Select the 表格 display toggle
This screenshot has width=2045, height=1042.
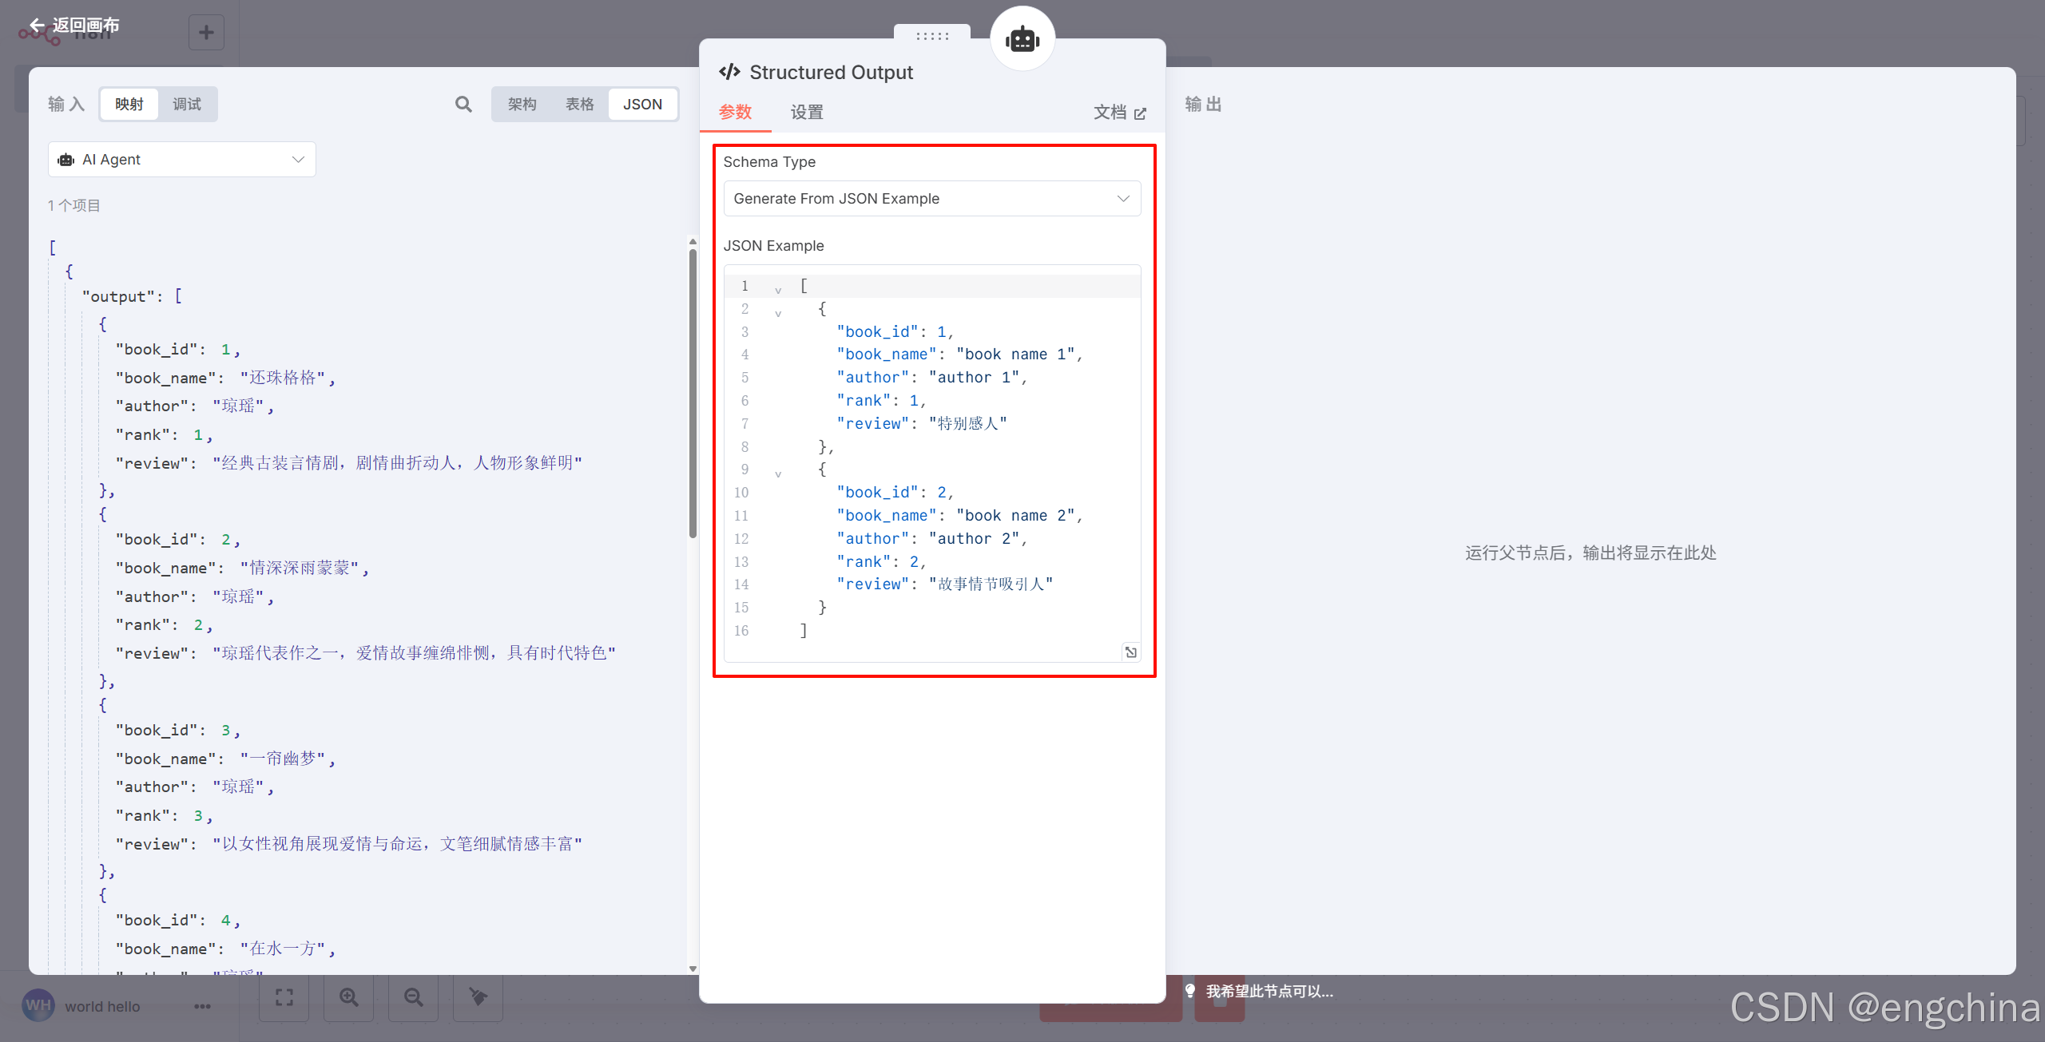coord(579,105)
